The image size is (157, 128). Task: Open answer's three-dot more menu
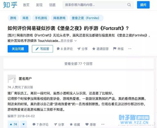(103, 124)
